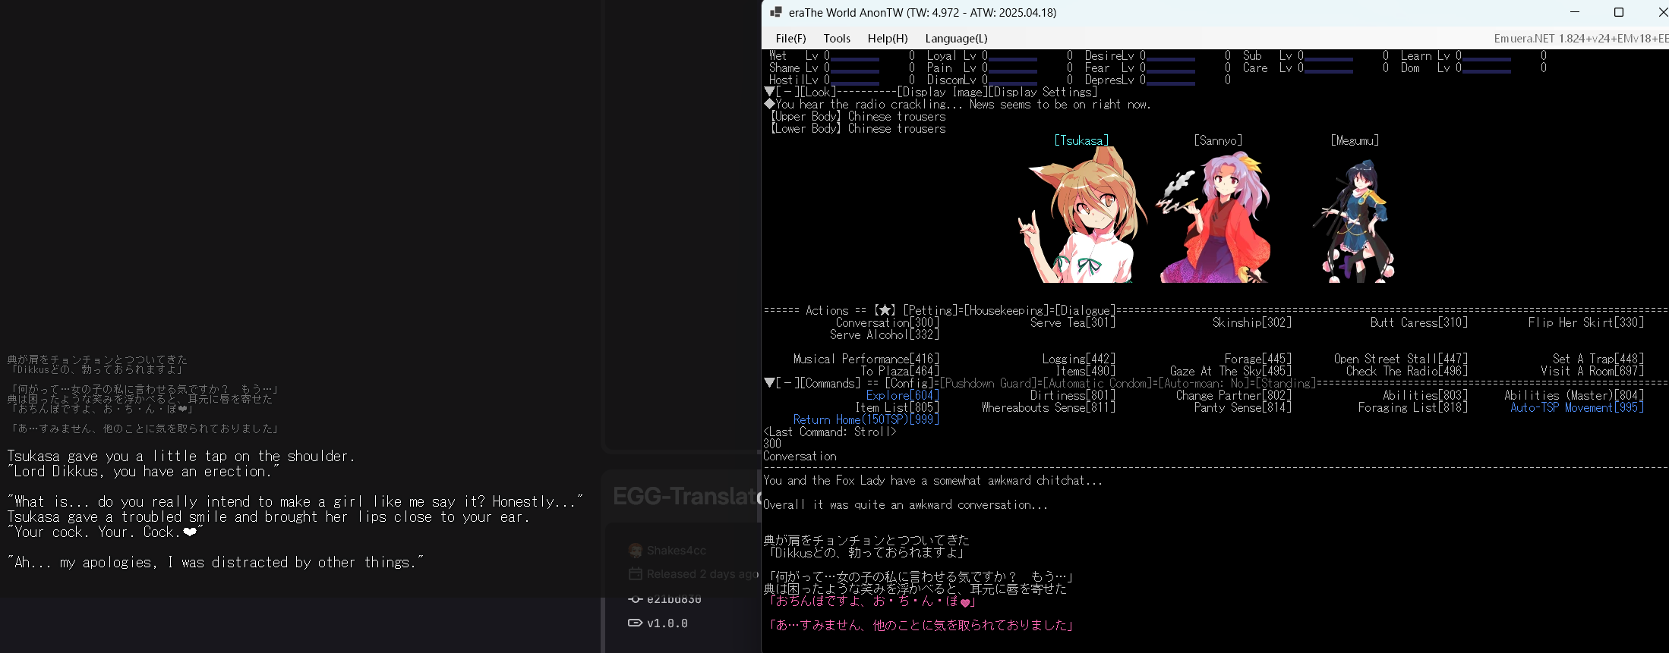Open Abilities[803]
This screenshot has height=653, width=1669.
1425,396
